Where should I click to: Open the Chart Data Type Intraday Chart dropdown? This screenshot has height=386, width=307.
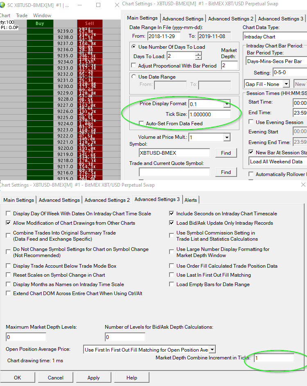point(275,37)
